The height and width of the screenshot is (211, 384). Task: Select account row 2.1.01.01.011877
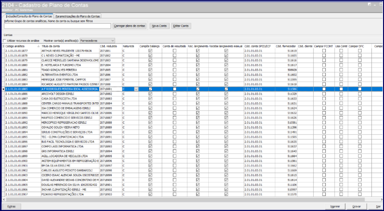[x=23, y=51]
